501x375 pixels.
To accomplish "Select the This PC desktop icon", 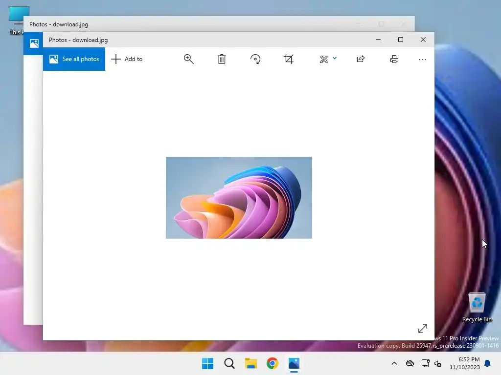I will 16,21.
